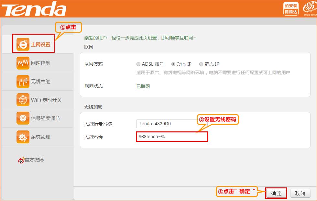The width and height of the screenshot is (317, 201).
Task: Open the 信号强度调节 menu item
Action: point(38,118)
